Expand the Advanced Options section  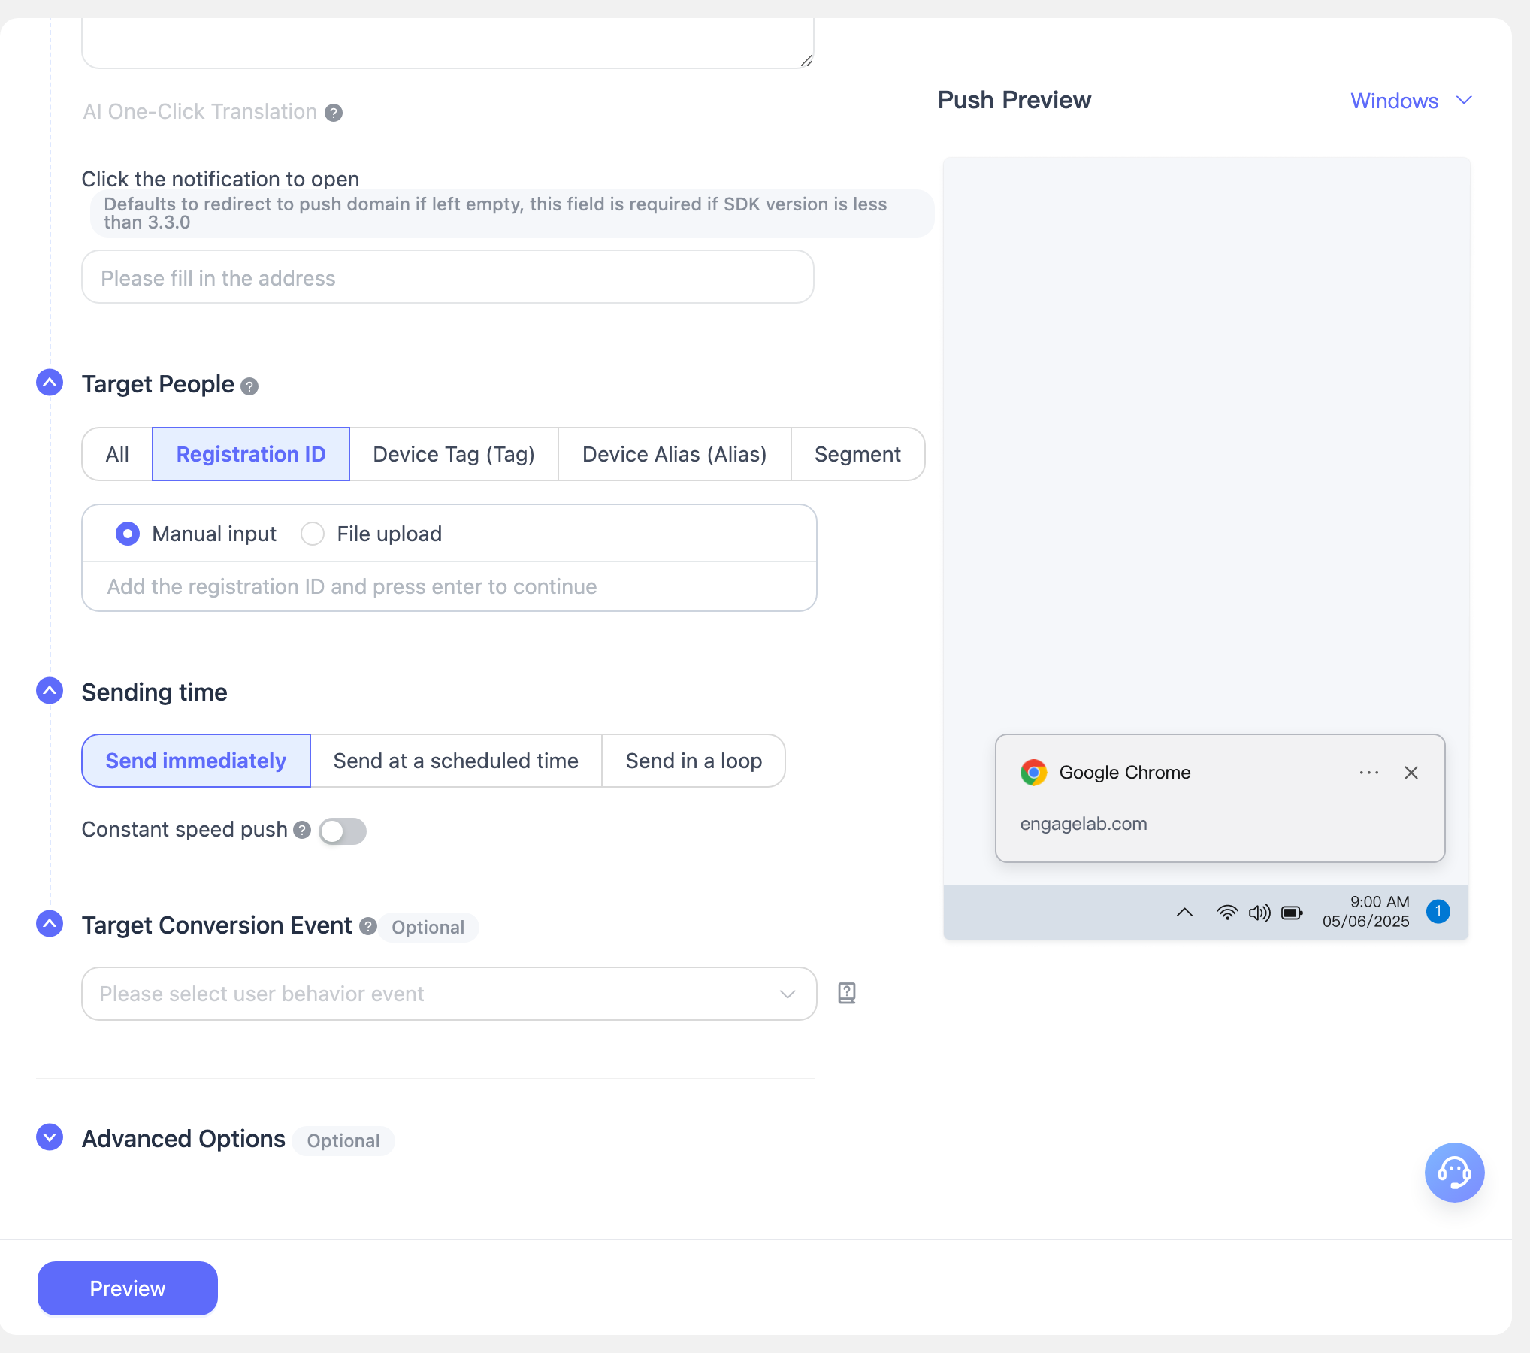(x=50, y=1137)
